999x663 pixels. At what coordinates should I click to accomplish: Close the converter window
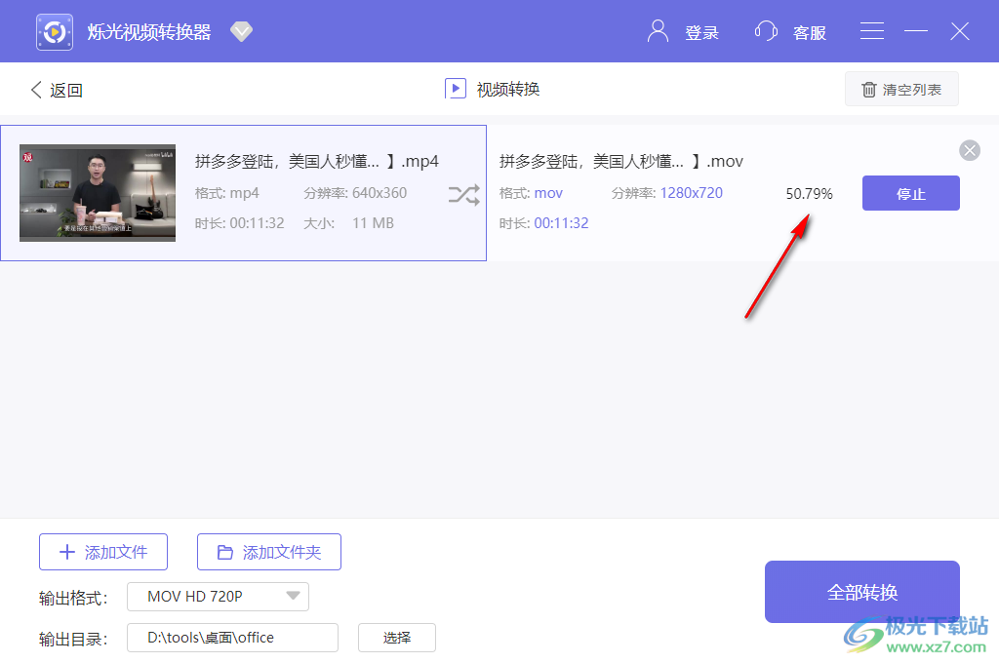(x=960, y=31)
